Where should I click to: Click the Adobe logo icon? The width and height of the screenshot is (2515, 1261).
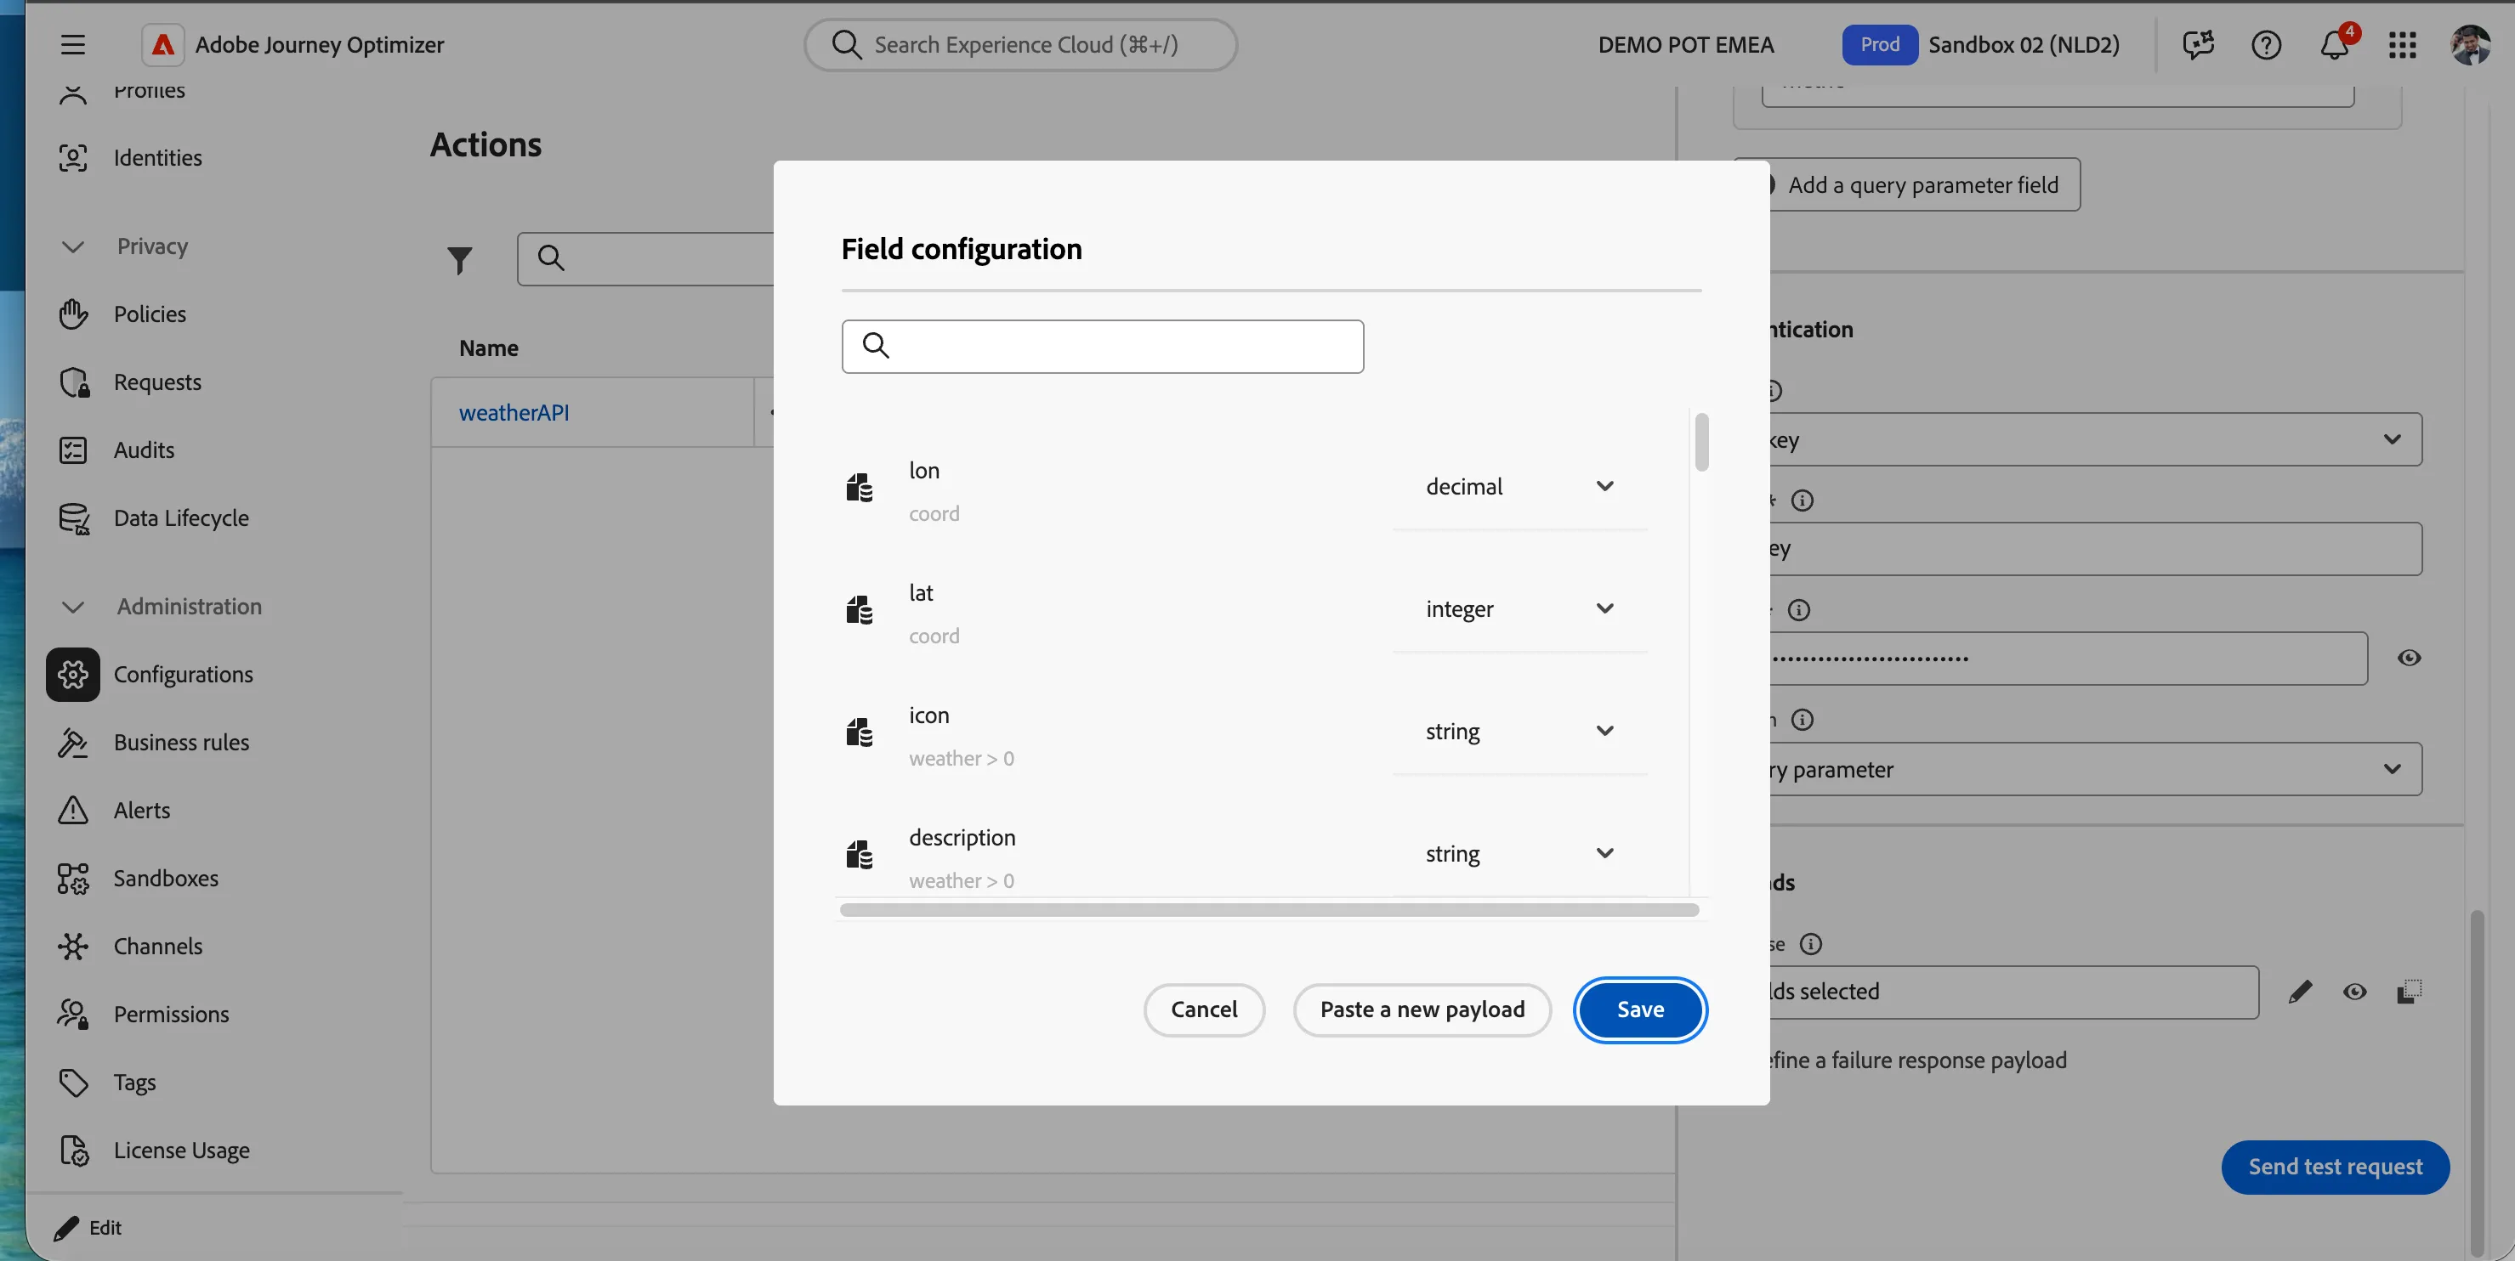[163, 45]
